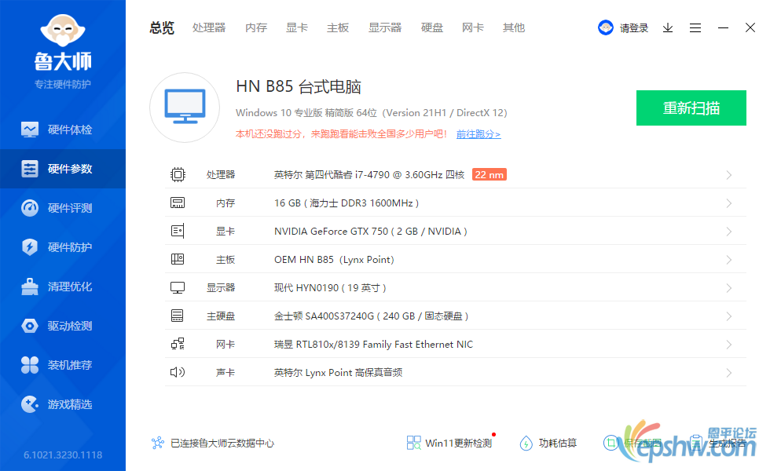Click the 现代 HYN0190 monitor text

(x=330, y=288)
